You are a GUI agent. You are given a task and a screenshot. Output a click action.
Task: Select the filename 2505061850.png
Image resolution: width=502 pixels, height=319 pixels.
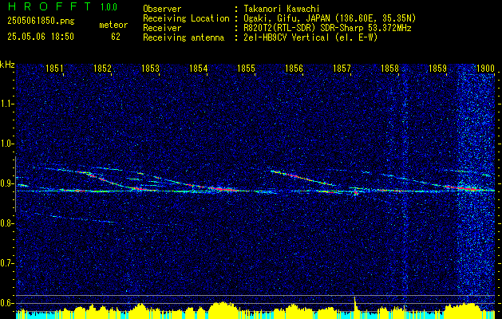[x=41, y=22]
